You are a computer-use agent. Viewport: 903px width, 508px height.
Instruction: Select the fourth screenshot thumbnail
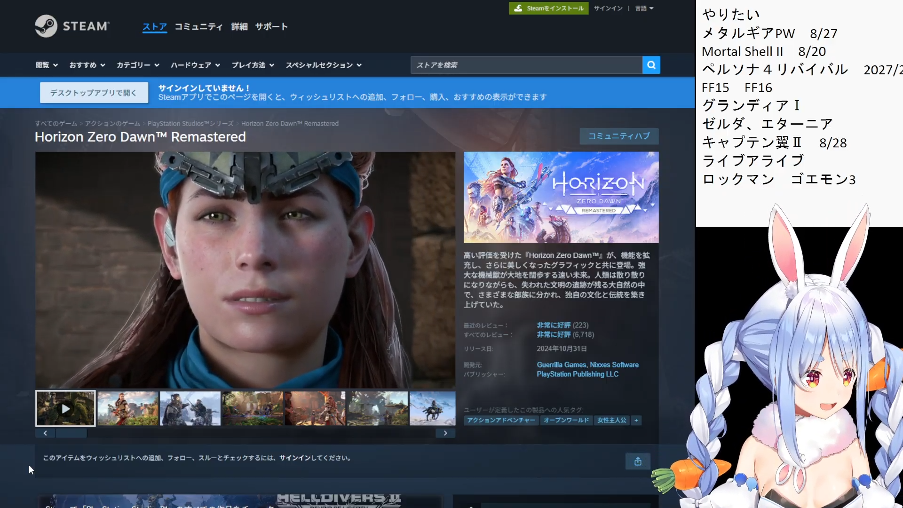[x=253, y=408]
